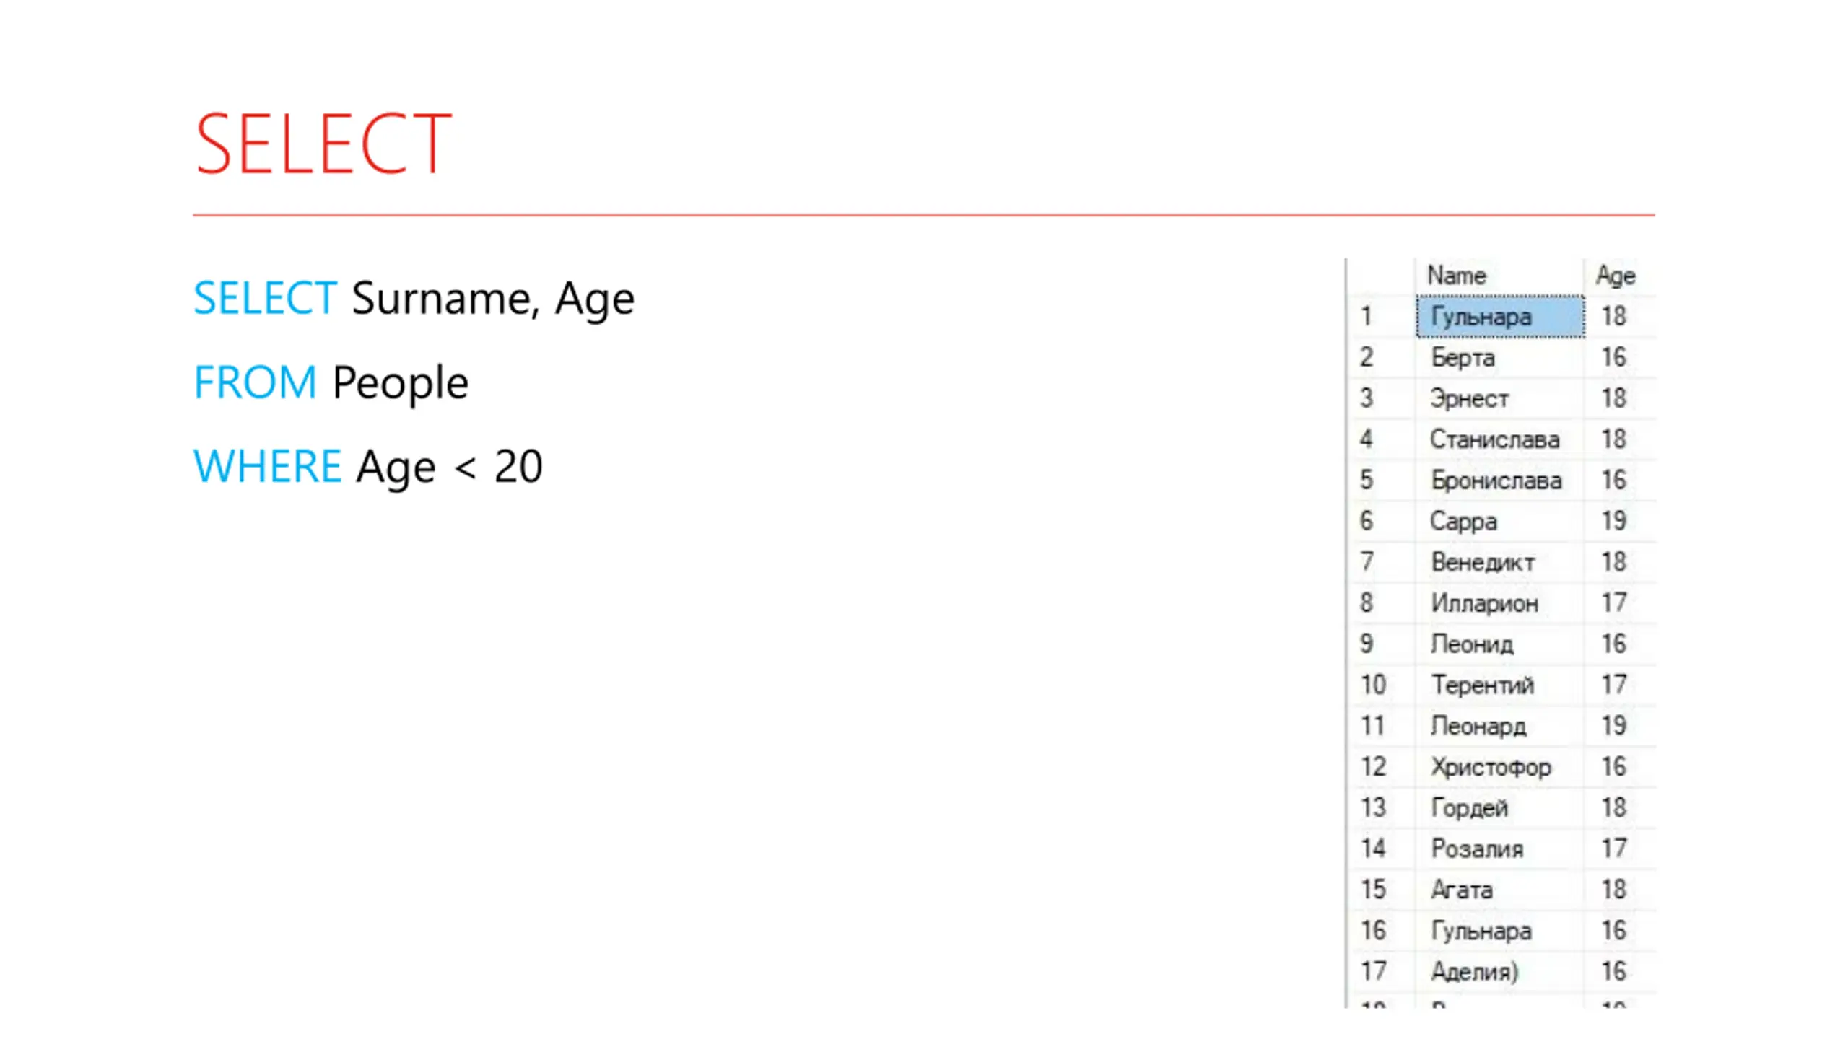Click the Name column header
This screenshot has height=1039, width=1848.
1499,276
